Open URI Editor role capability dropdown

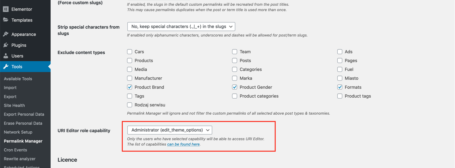(x=170, y=130)
